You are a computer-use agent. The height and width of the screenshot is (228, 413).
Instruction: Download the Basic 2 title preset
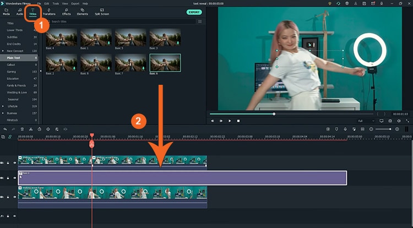click(x=74, y=68)
